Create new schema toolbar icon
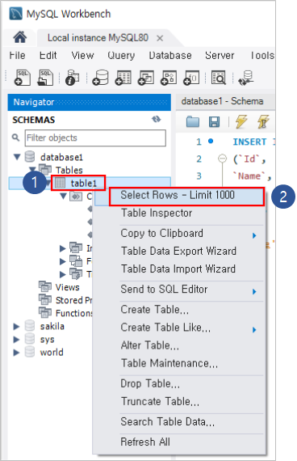Viewport: 297px width, 461px height. tap(100, 78)
